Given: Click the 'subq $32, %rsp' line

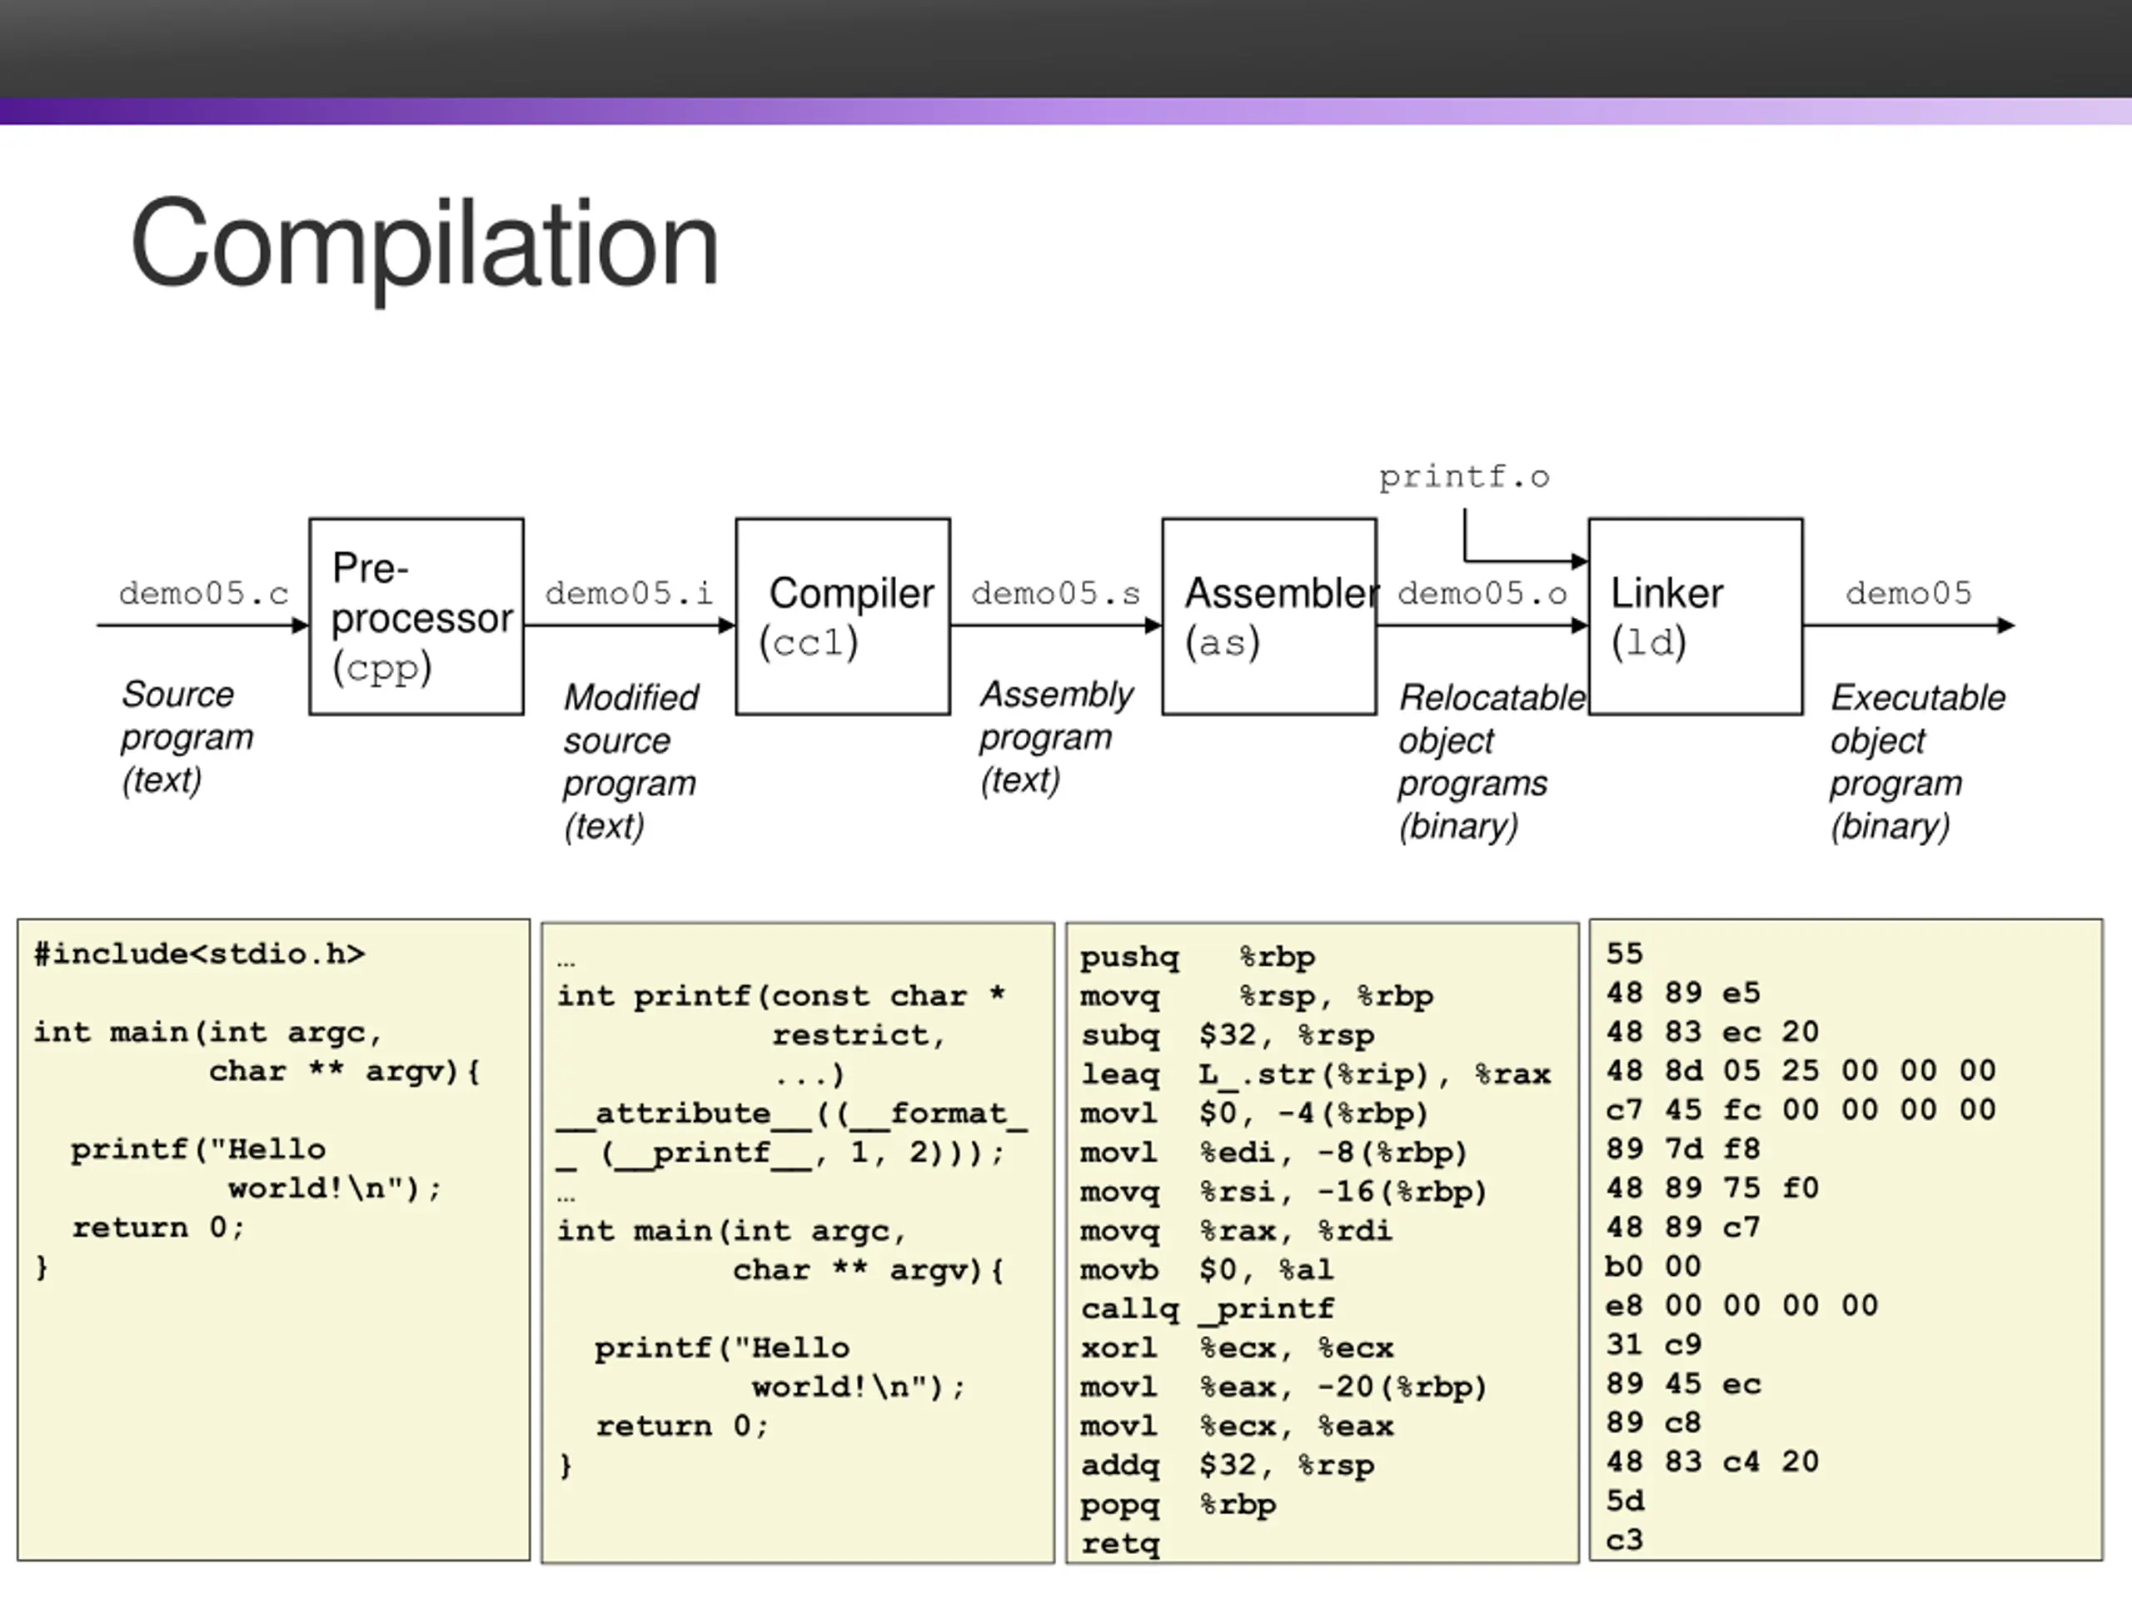Looking at the screenshot, I should click(1227, 1035).
